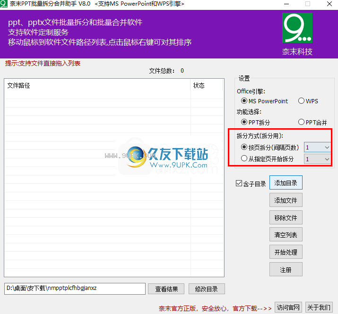Open the page dropdown for 从指定页开始拆分

[317, 159]
